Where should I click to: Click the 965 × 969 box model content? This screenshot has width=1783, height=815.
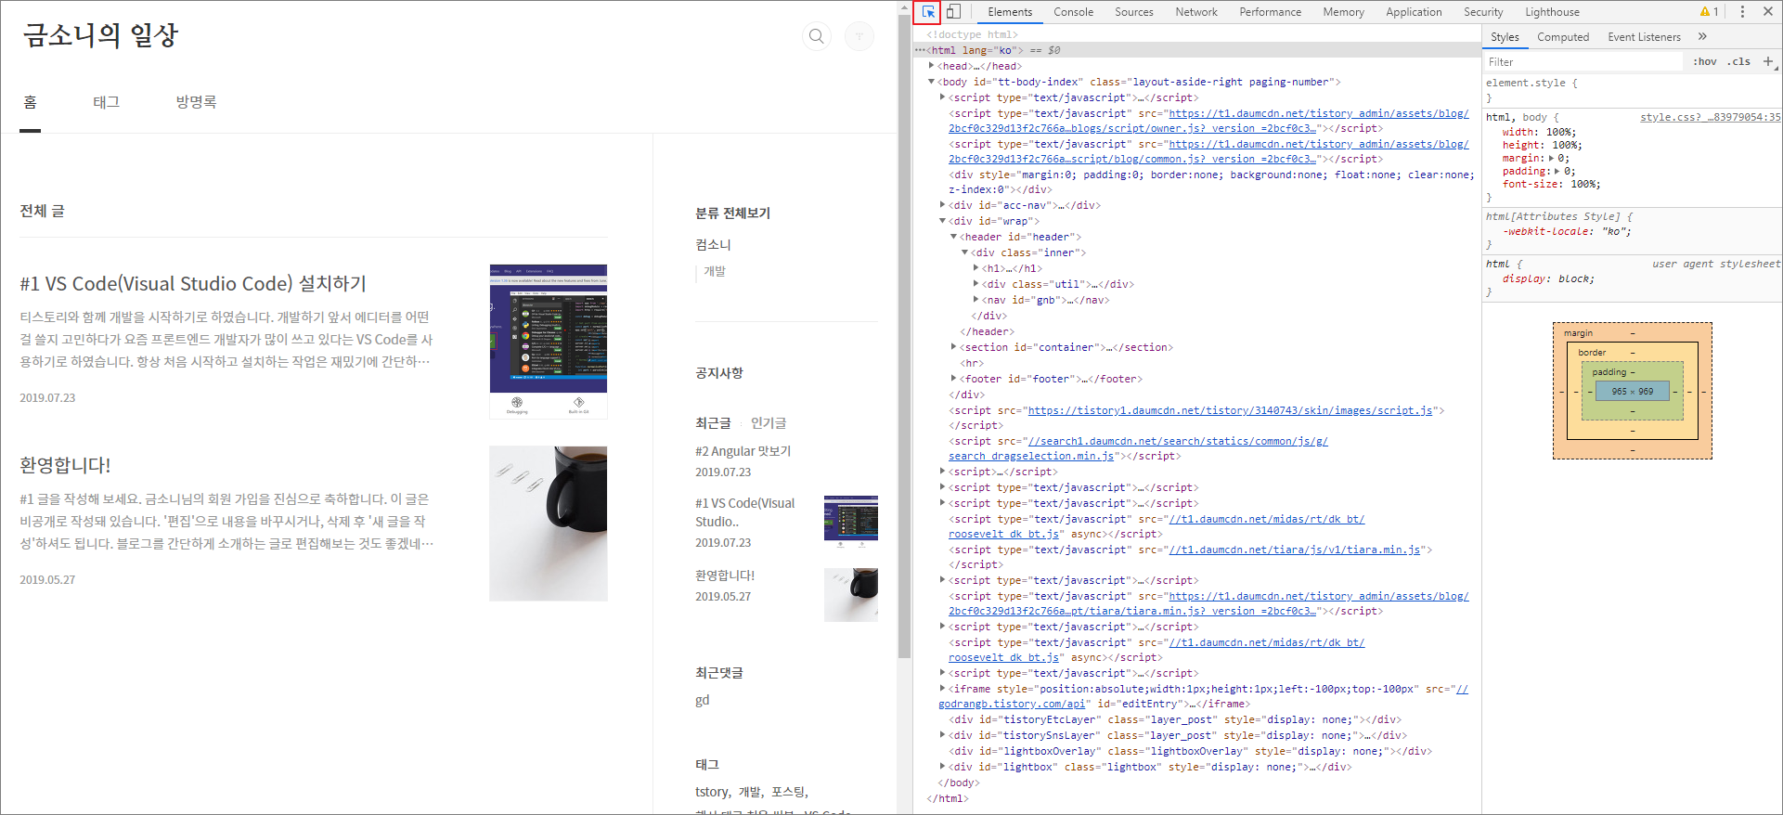(x=1632, y=392)
